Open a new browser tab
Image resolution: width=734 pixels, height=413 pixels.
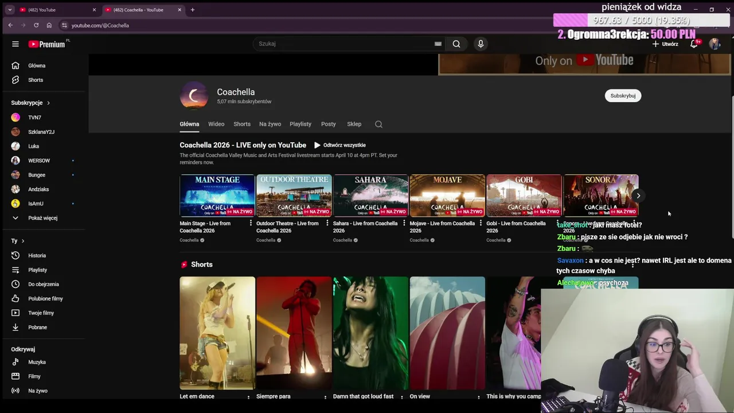click(x=193, y=10)
